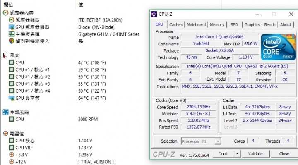The width and height of the screenshot is (298, 165).
Task: Click the CPU-Z title bar app icon
Action: tap(154, 14)
